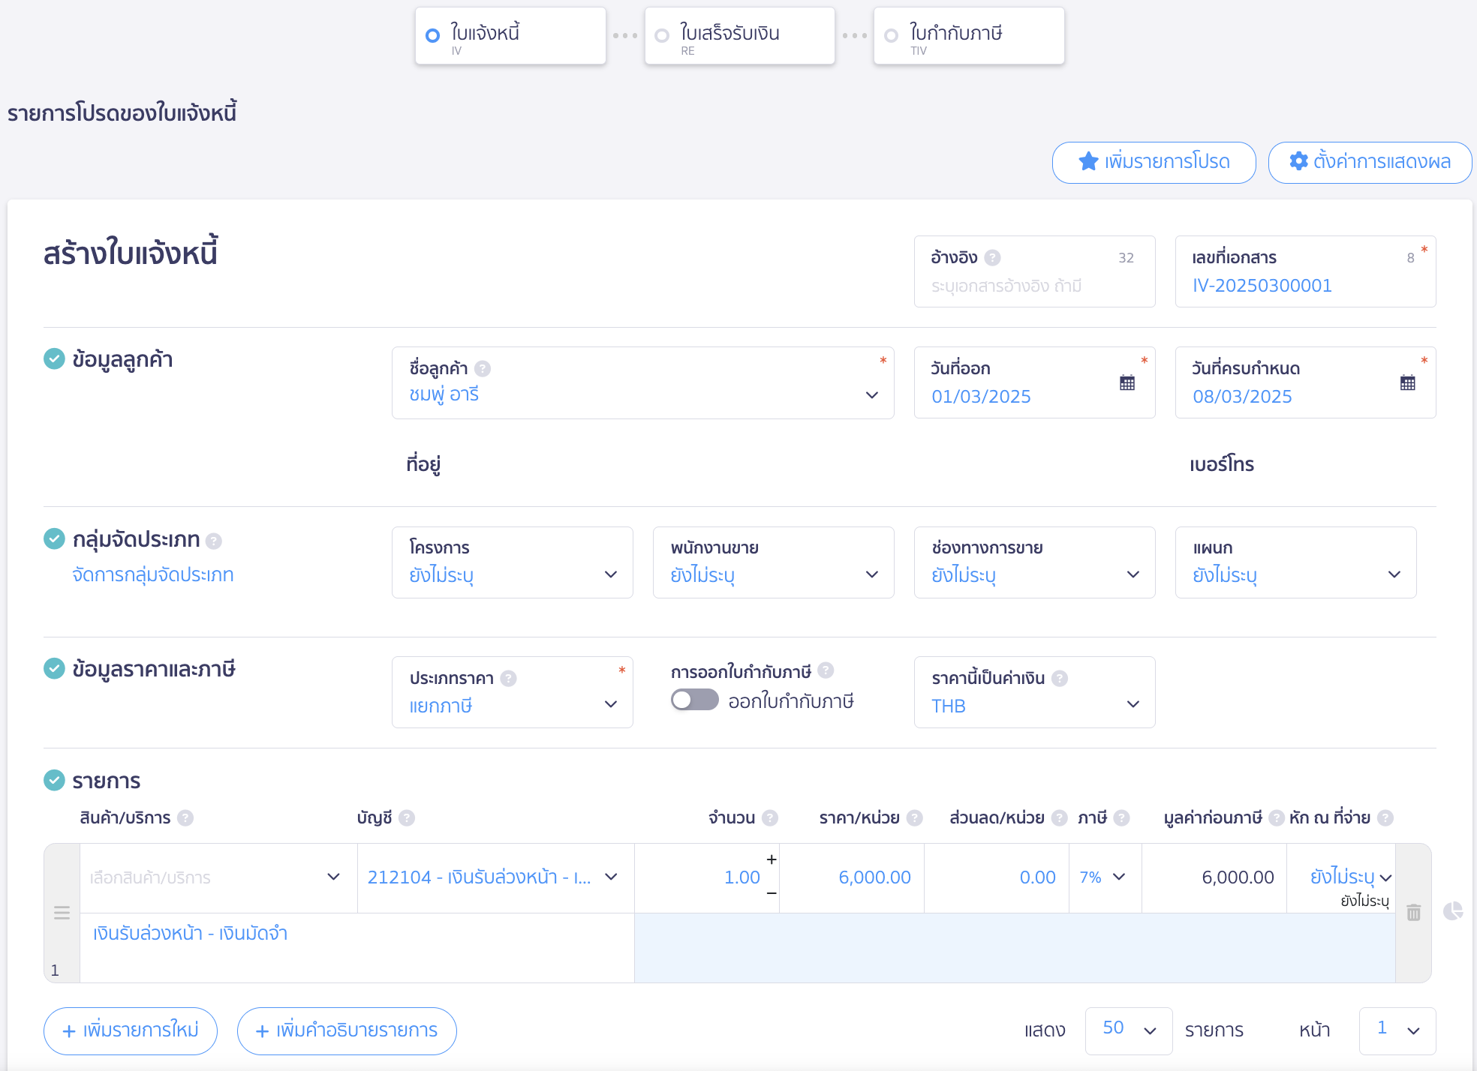Image resolution: width=1477 pixels, height=1071 pixels.
Task: Click check icon beside ข้อมูลราคาและภาษี
Action: tap(54, 668)
